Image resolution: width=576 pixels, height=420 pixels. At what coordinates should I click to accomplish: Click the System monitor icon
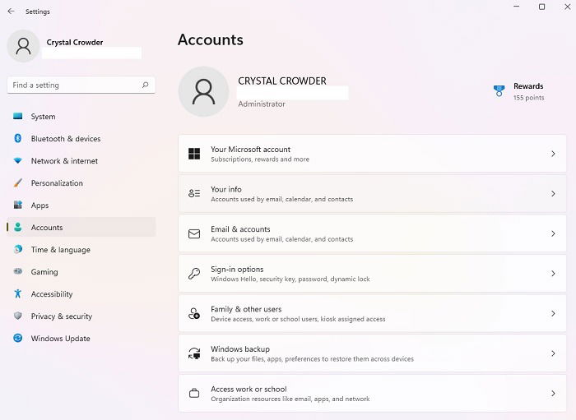tap(17, 116)
